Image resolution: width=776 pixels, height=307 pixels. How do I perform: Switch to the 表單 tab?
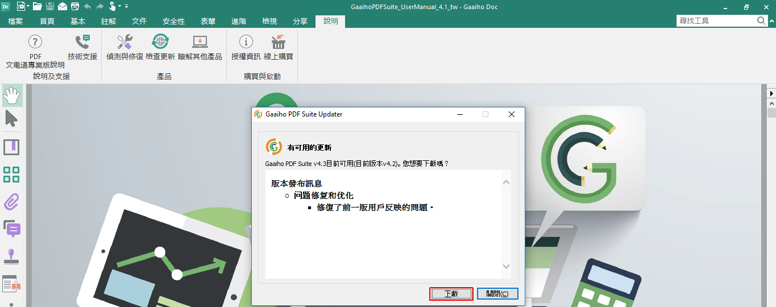click(208, 21)
